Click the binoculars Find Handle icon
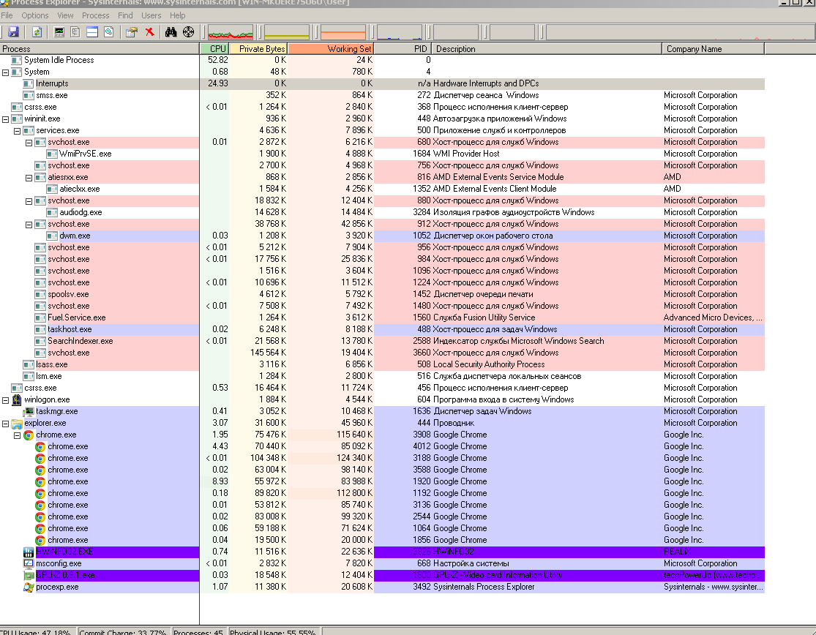This screenshot has height=635, width=816. pos(171,32)
